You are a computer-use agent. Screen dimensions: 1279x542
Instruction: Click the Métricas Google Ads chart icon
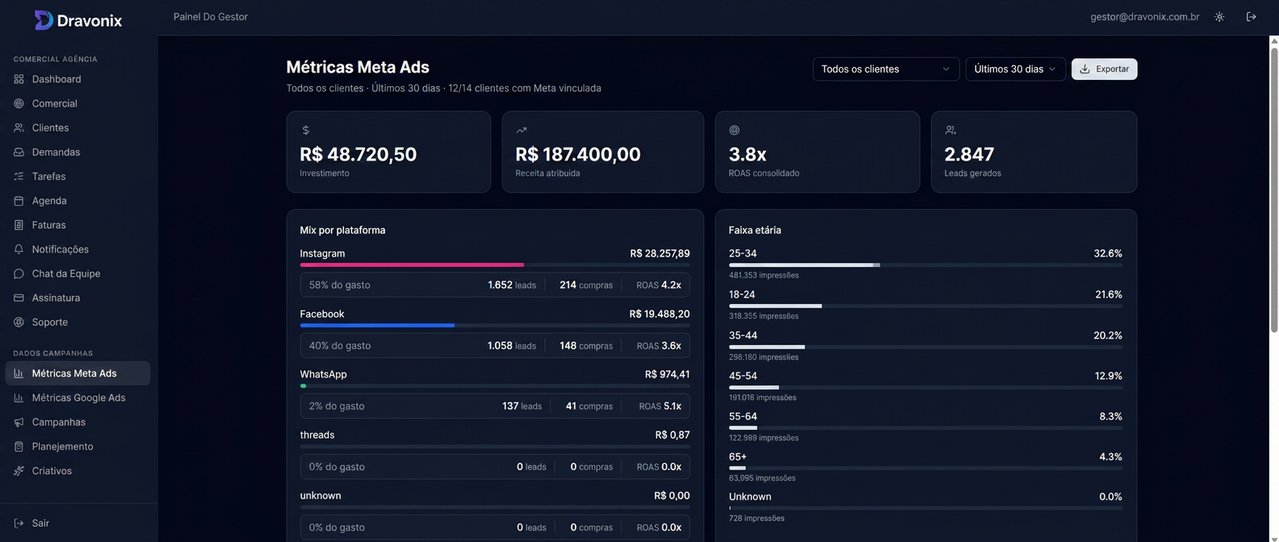tap(19, 398)
